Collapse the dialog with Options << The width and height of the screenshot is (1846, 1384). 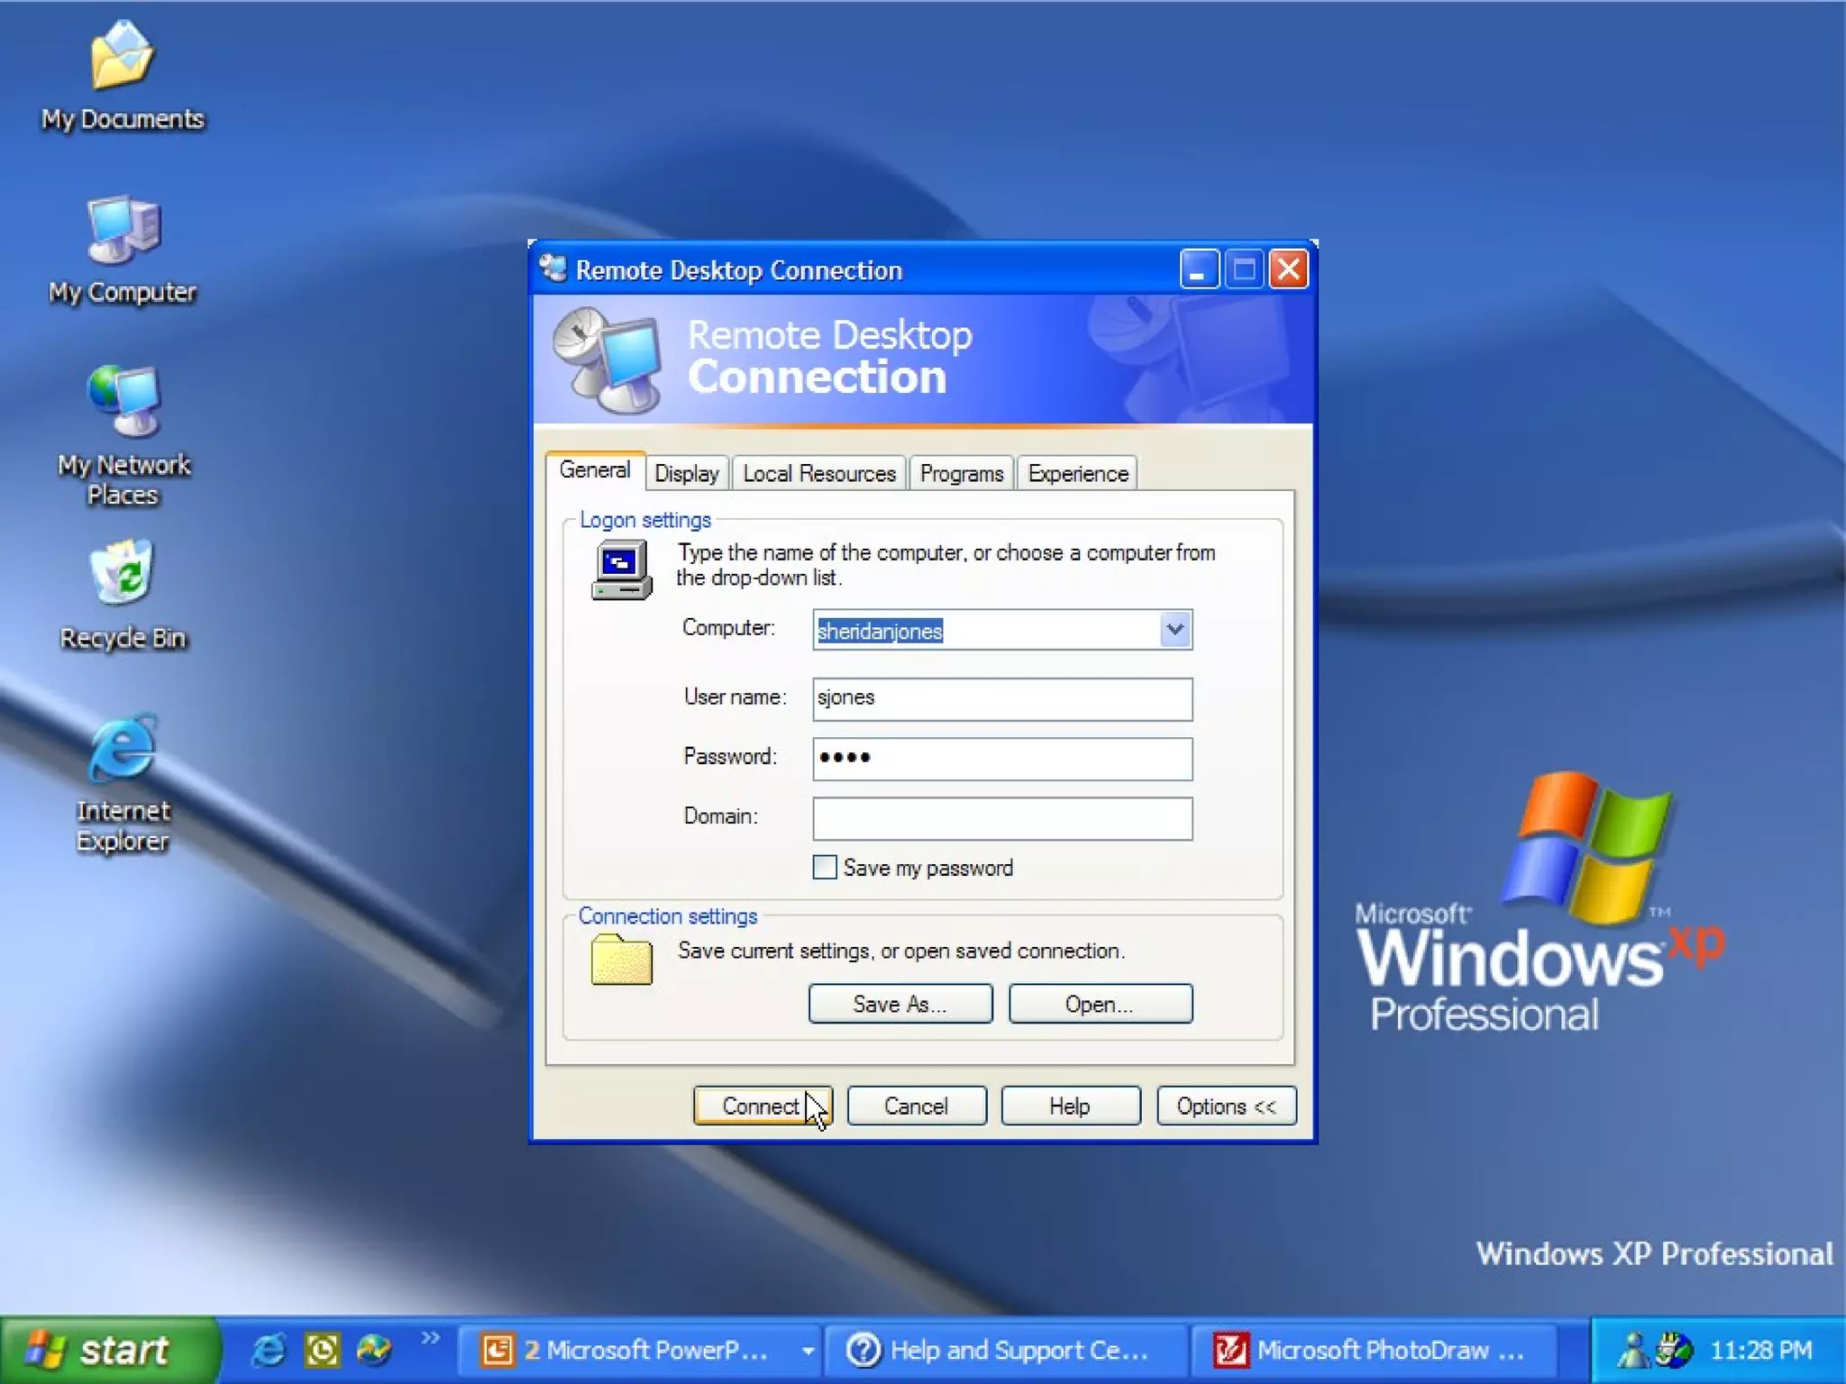(x=1227, y=1106)
